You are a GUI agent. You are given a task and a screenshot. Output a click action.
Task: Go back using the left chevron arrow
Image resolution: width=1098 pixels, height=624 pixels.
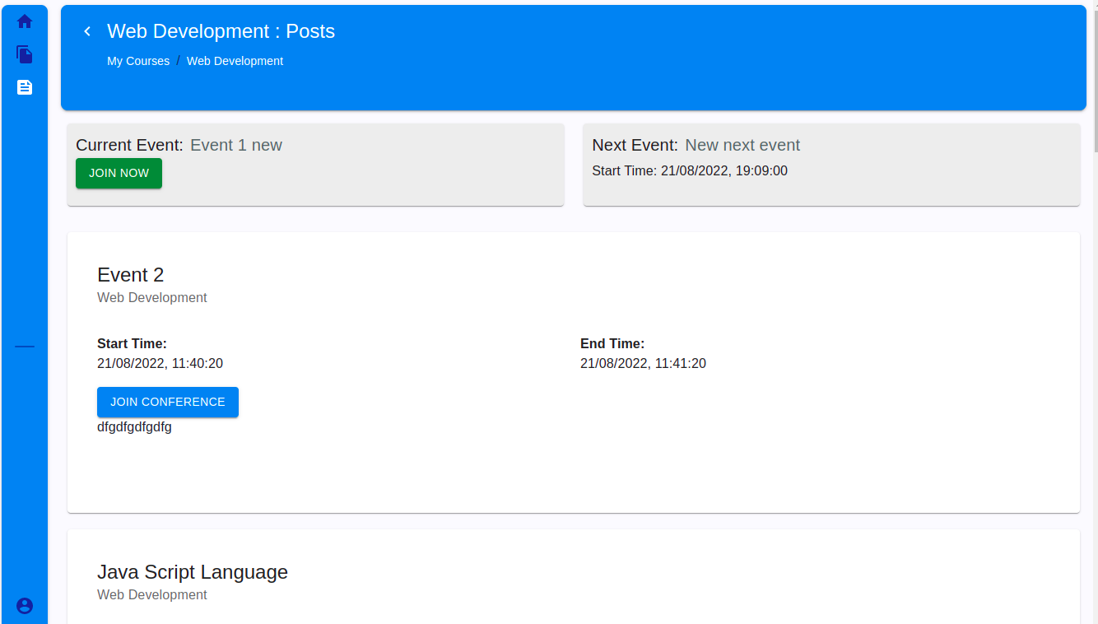coord(87,31)
